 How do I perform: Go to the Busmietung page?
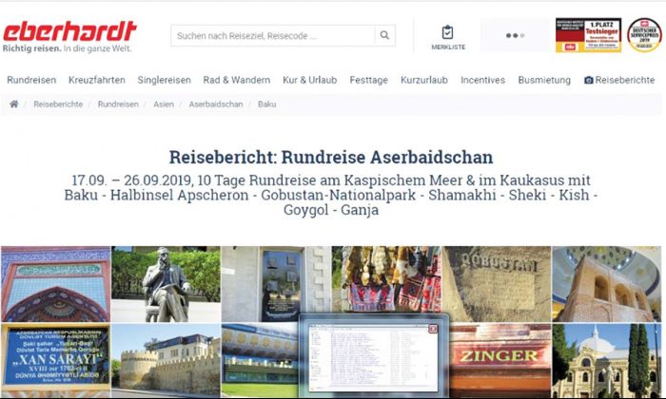coord(544,81)
